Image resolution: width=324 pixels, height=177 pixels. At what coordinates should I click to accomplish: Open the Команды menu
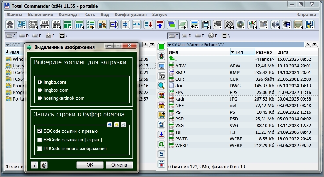69,14
